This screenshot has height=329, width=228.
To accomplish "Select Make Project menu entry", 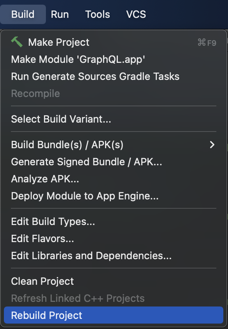I will (x=114, y=42).
